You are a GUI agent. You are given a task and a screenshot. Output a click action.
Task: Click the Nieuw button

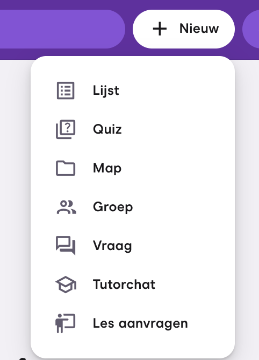(184, 29)
